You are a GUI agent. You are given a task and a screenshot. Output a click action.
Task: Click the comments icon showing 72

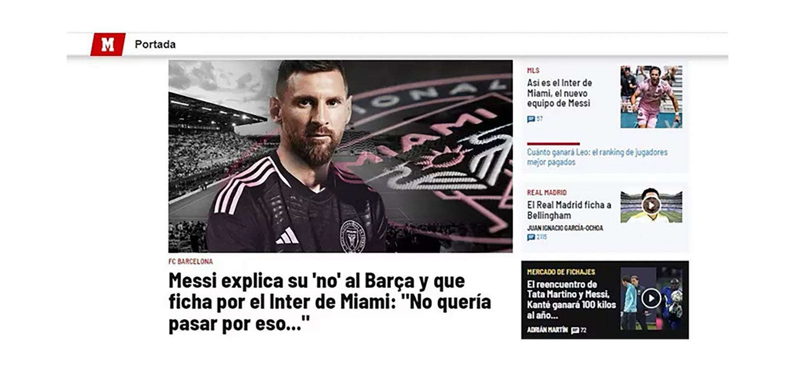coord(575,330)
